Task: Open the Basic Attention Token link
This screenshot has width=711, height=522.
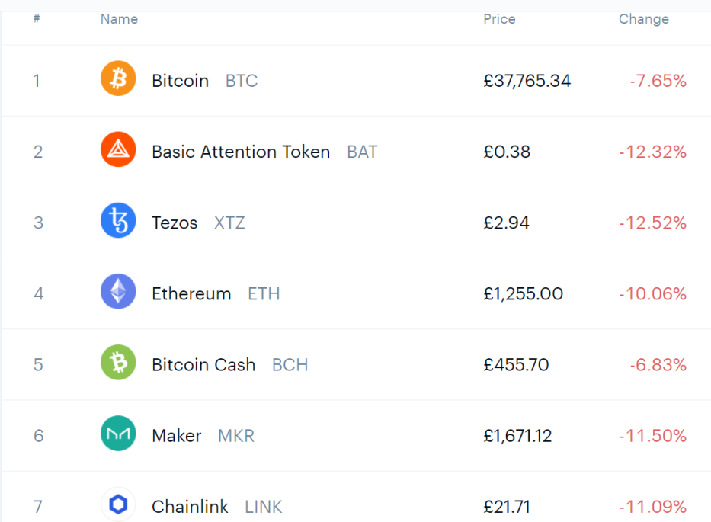Action: [241, 152]
